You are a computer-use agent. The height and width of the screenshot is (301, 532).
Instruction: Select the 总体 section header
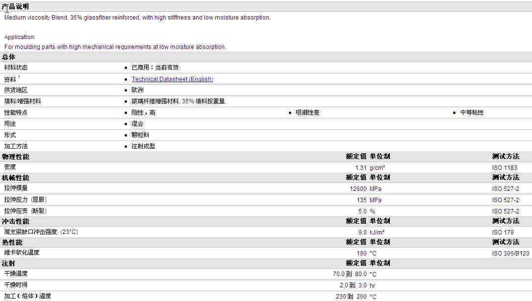pyautogui.click(x=8, y=57)
